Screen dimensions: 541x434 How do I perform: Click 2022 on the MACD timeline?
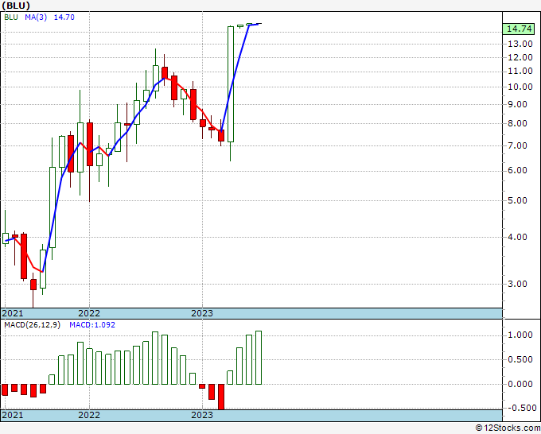click(x=89, y=415)
